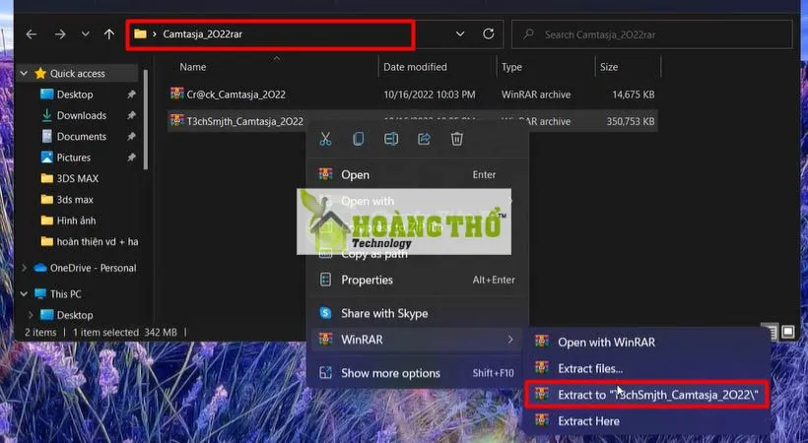The width and height of the screenshot is (808, 443).
Task: Click the OneDrive cloud icon
Action: (x=40, y=268)
